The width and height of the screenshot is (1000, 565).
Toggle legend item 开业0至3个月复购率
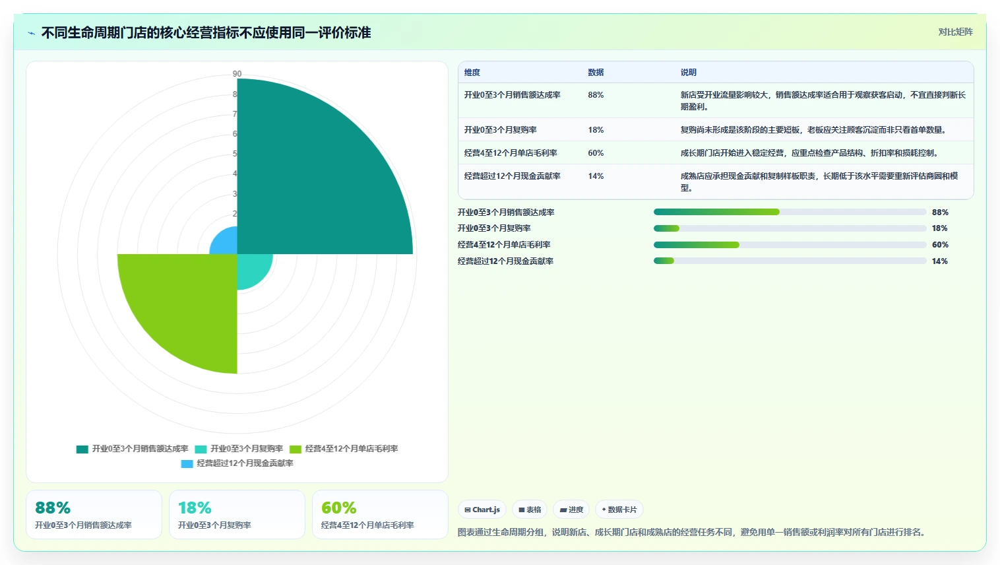coord(239,449)
